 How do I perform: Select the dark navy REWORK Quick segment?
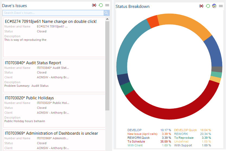coord(123,79)
